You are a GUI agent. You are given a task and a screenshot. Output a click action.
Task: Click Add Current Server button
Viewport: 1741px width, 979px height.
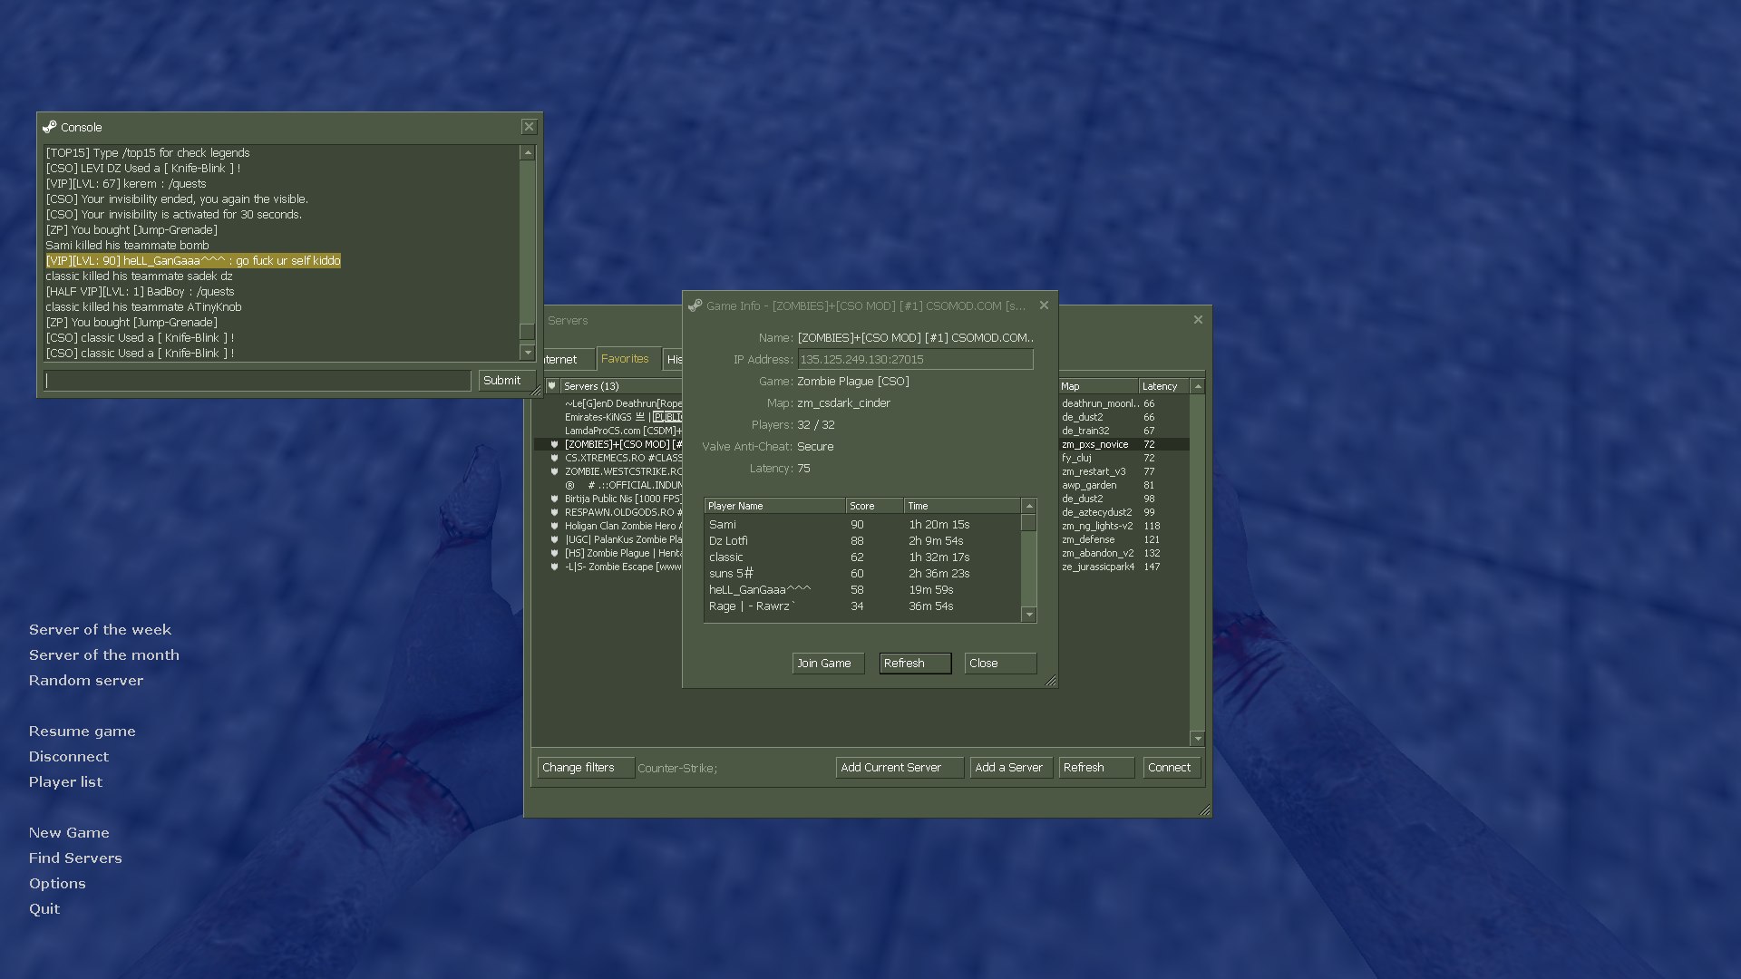click(898, 768)
